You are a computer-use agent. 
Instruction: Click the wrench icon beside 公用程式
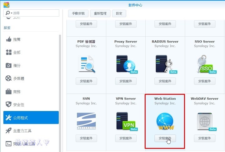8,118
